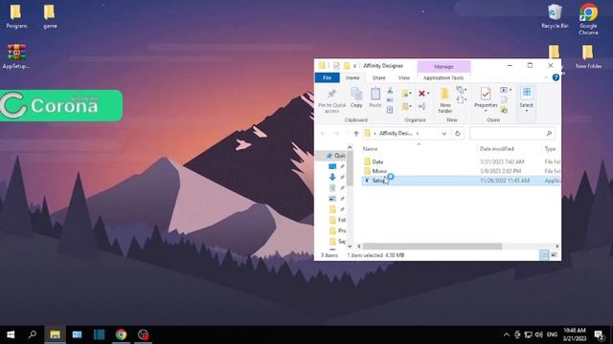Open the Downloads quick access icon in sidebar

click(332, 177)
